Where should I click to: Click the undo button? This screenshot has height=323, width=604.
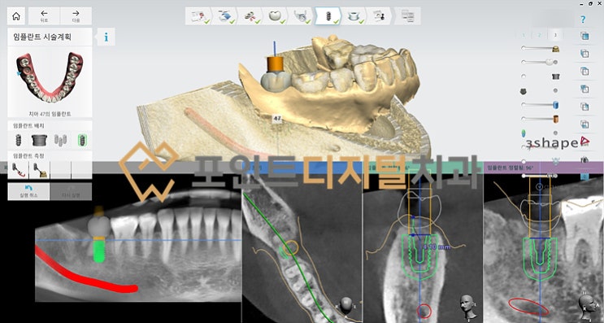click(28, 191)
